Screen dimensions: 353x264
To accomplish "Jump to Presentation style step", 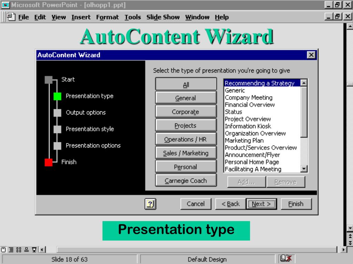I will [58, 129].
